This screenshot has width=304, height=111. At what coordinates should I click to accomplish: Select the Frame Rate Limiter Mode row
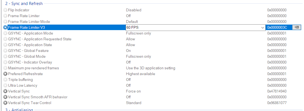[x=29, y=22]
